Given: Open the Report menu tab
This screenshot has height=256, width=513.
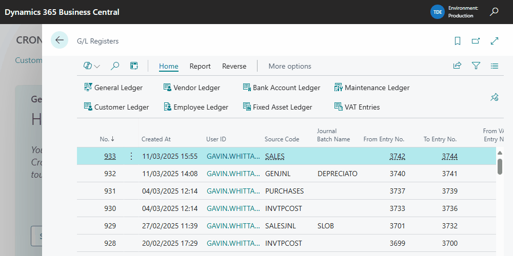Looking at the screenshot, I should click(200, 66).
